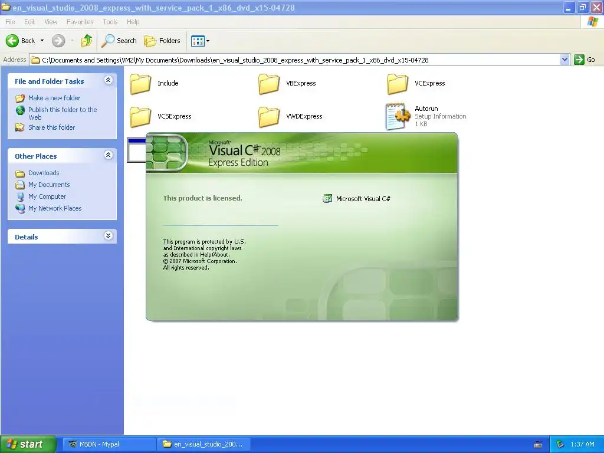Open the Views dropdown button
The height and width of the screenshot is (453, 604).
coord(201,41)
